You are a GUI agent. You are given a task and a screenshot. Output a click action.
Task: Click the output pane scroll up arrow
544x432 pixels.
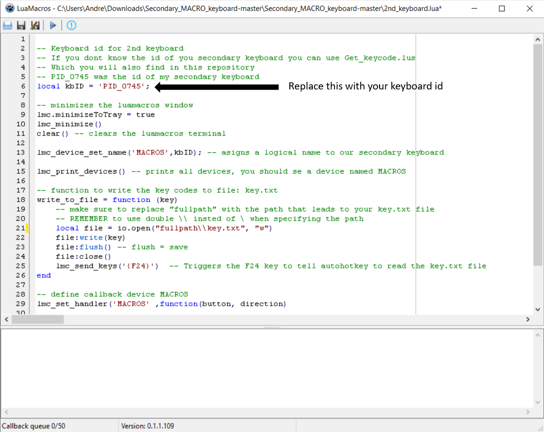coord(538,335)
